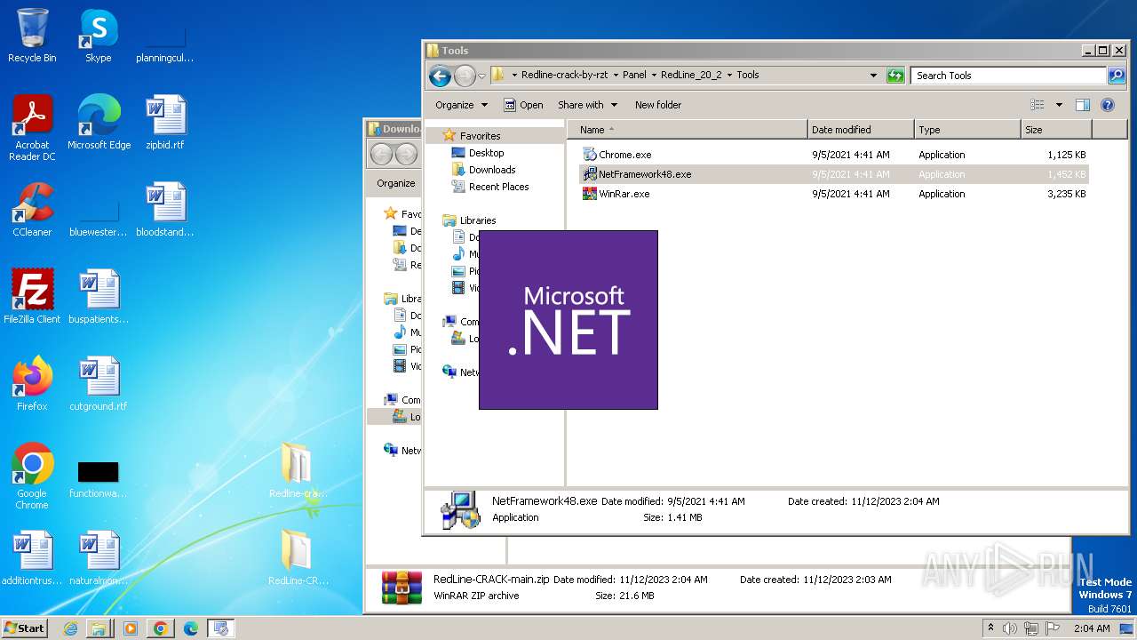Open recent pages dropdown next to Forward
The width and height of the screenshot is (1137, 640).
coord(481,76)
